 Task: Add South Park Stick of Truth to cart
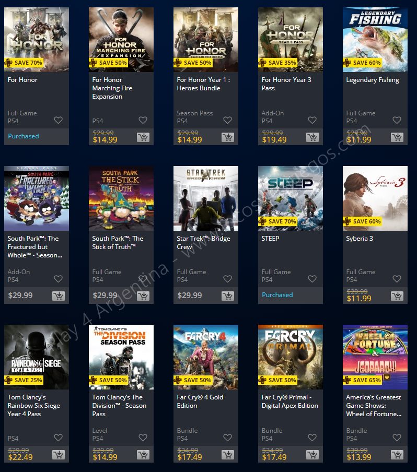(x=143, y=296)
